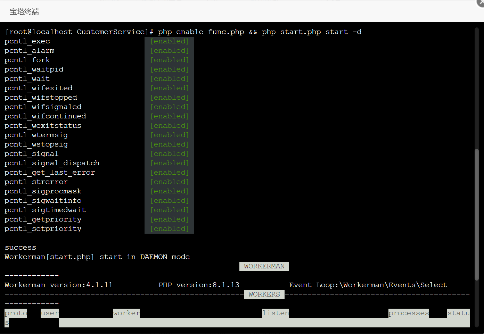Click [enabled] status beside pcntl_fork

tap(170, 60)
